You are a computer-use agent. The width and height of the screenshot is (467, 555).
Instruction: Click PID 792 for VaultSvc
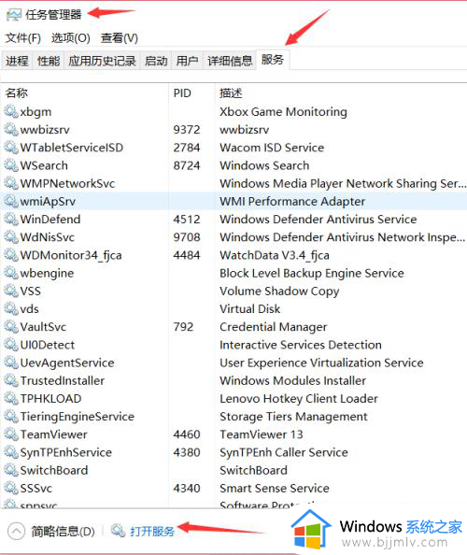tap(183, 327)
